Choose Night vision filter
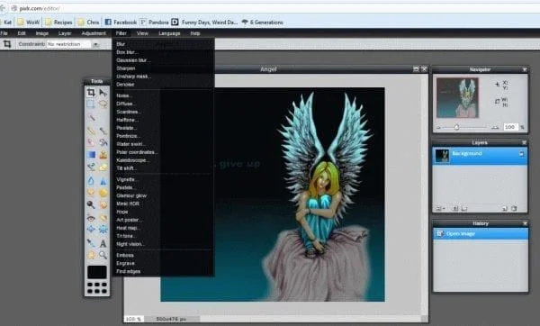This screenshot has width=540, height=326. 130,244
